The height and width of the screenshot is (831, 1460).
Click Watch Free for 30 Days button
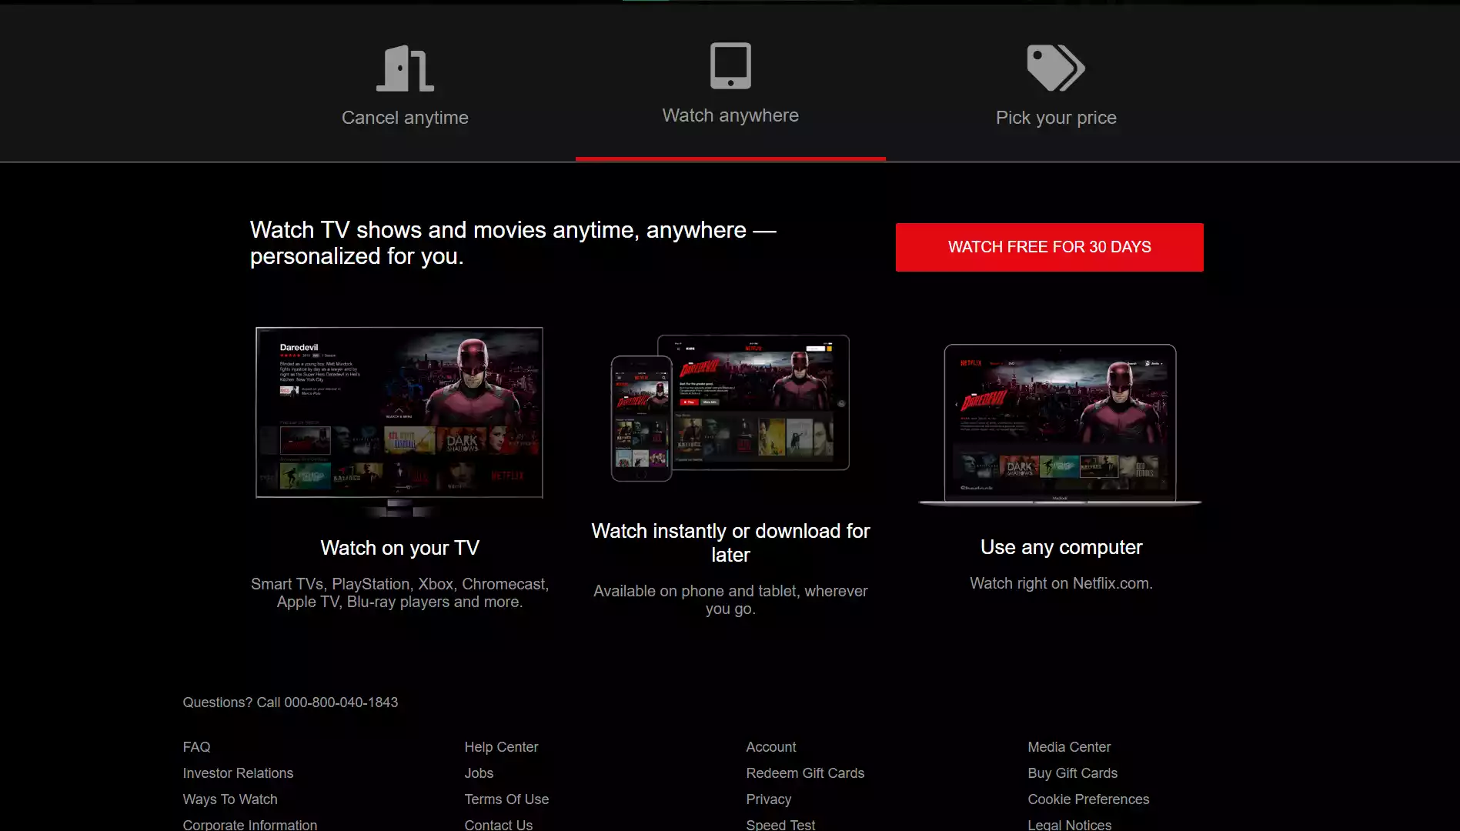1050,247
